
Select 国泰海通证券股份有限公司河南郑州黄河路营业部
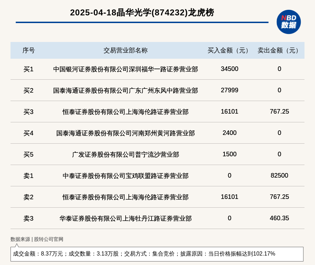pyautogui.click(x=126, y=133)
